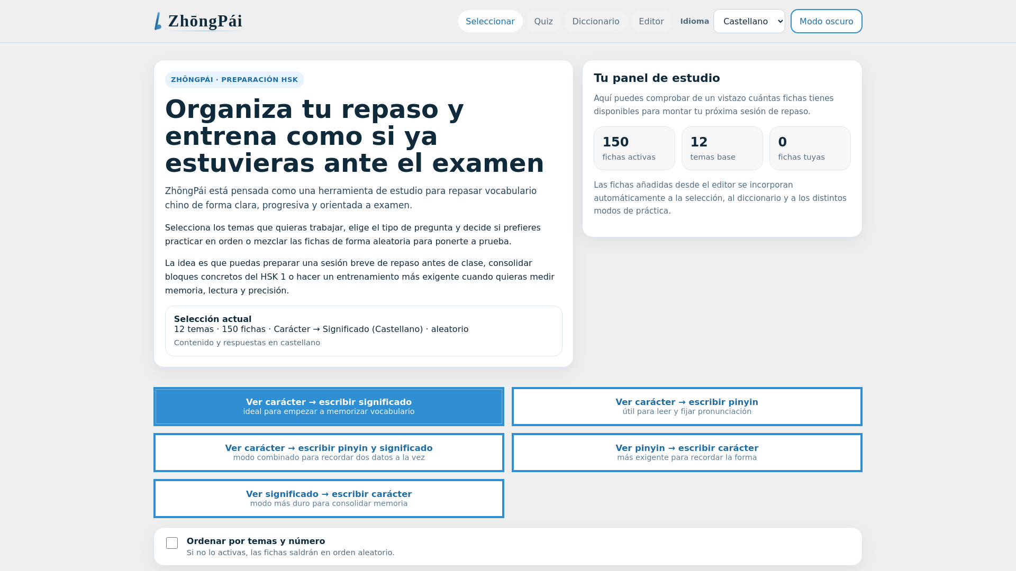Select Ver carácter → escribir pinyin mode
The image size is (1016, 571).
tap(686, 406)
